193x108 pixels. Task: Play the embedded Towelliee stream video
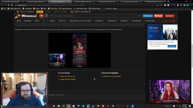pos(80,50)
